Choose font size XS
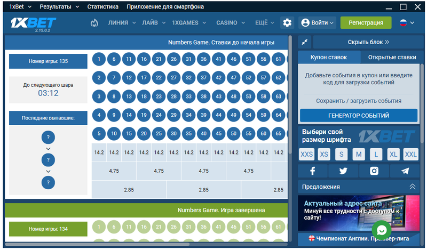427x250 pixels. 324,155
